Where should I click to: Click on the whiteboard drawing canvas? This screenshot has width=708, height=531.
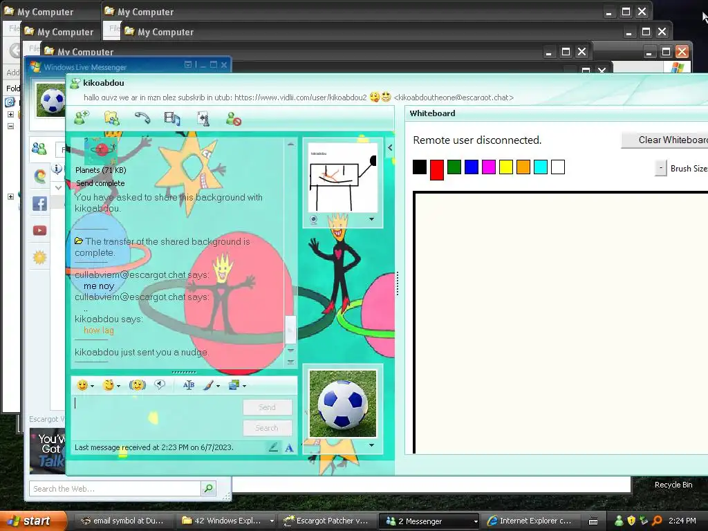(x=561, y=322)
